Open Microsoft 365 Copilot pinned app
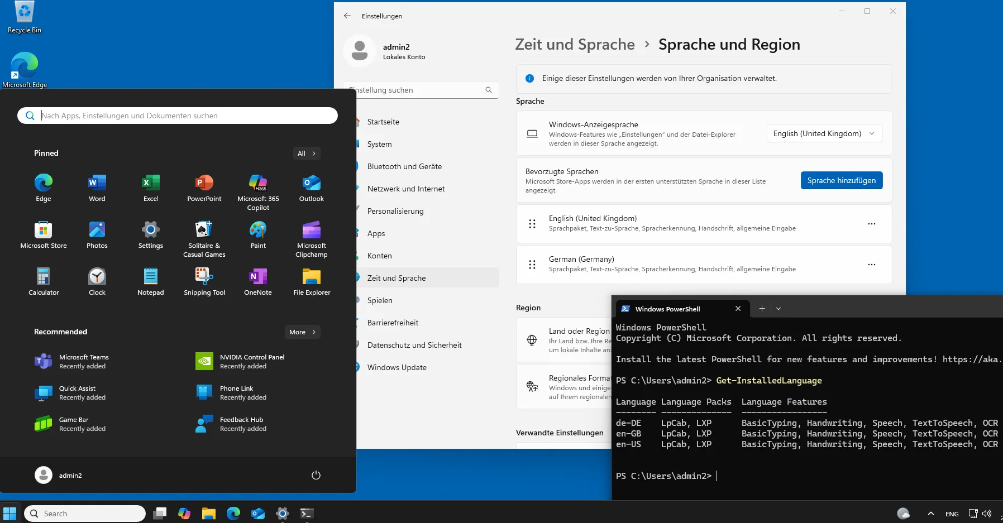 pyautogui.click(x=258, y=192)
